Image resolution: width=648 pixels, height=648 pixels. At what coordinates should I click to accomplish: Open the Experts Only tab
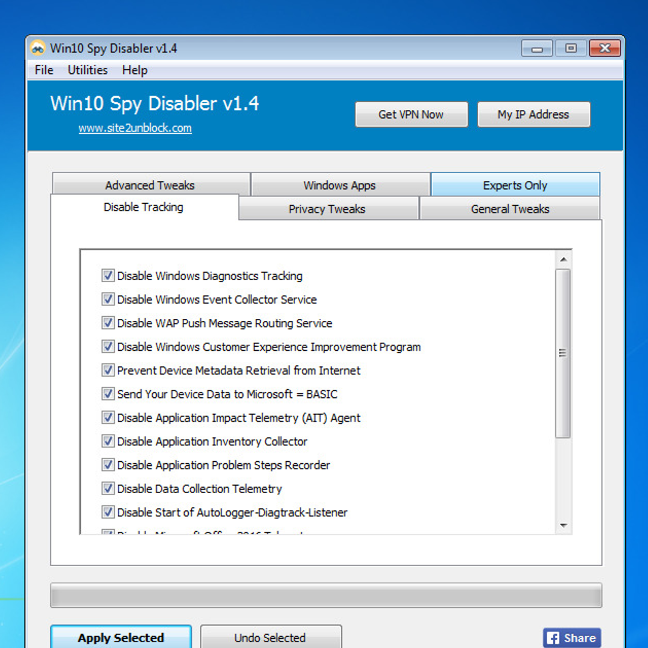pyautogui.click(x=515, y=185)
